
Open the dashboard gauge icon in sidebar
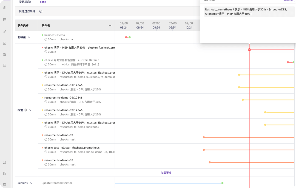pyautogui.click(x=5, y=8)
